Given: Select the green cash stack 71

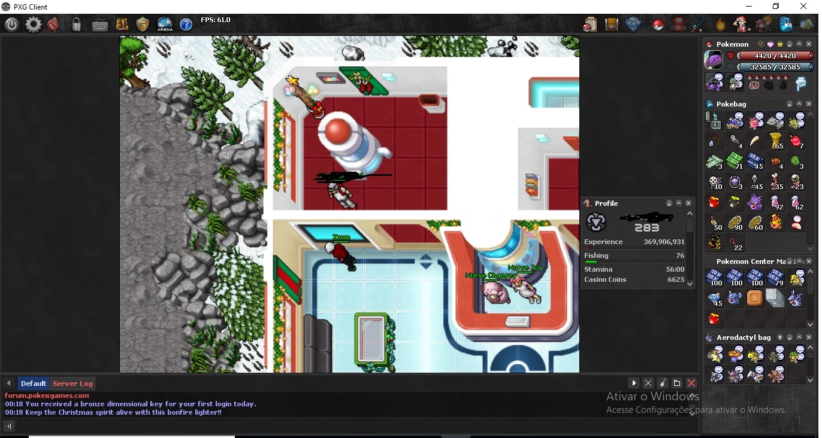Looking at the screenshot, I should coord(735,162).
